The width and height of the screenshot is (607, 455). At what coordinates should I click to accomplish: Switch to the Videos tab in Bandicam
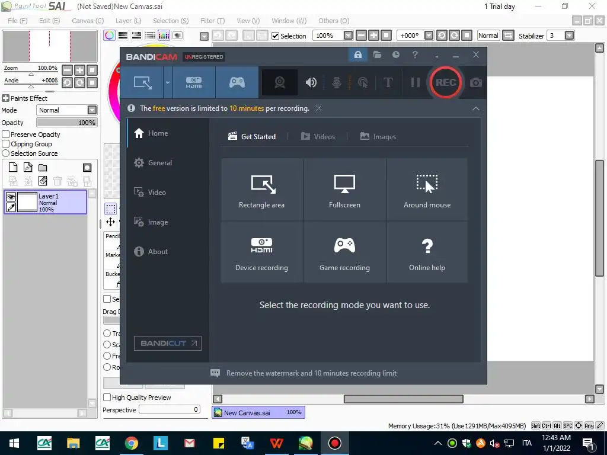pos(318,137)
